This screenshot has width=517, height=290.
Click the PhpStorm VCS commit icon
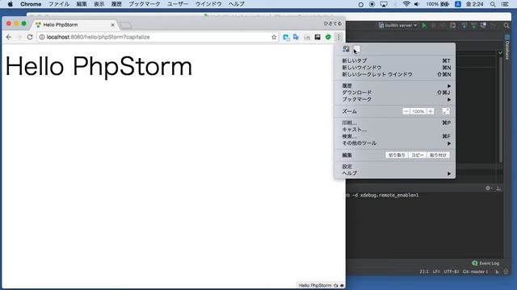474,25
